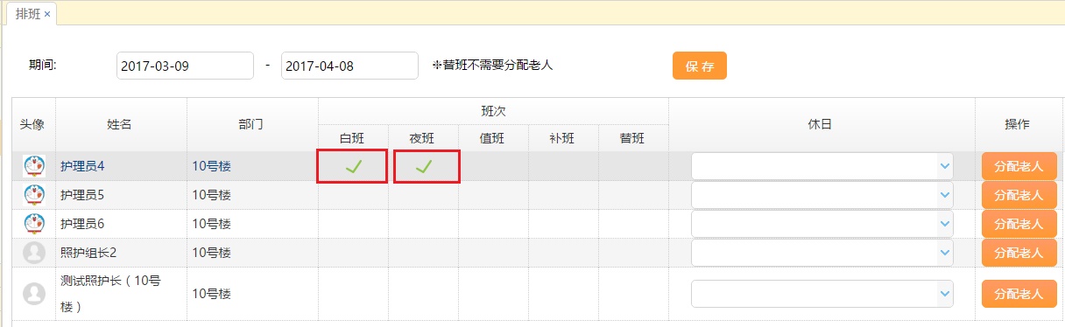This screenshot has width=1065, height=327.
Task: Click the avatar icon of 护理员4
Action: click(x=33, y=166)
